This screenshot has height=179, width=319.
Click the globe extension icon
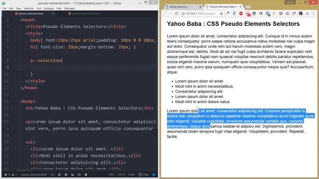[x=281, y=13]
